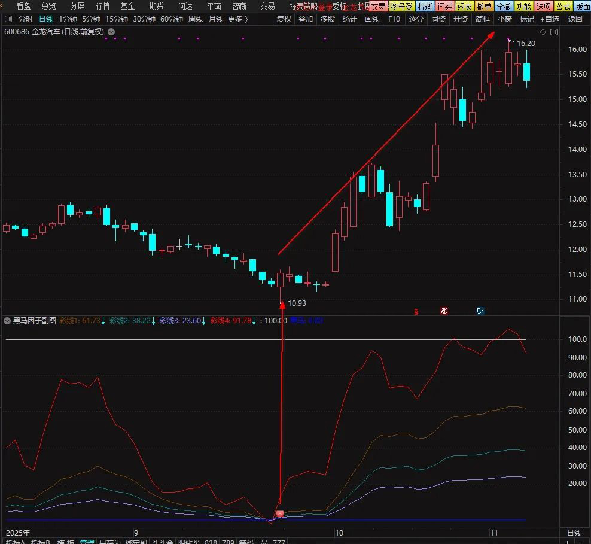The image size is (591, 544).
Task: Click the red $ marker icon
Action: tap(416, 311)
